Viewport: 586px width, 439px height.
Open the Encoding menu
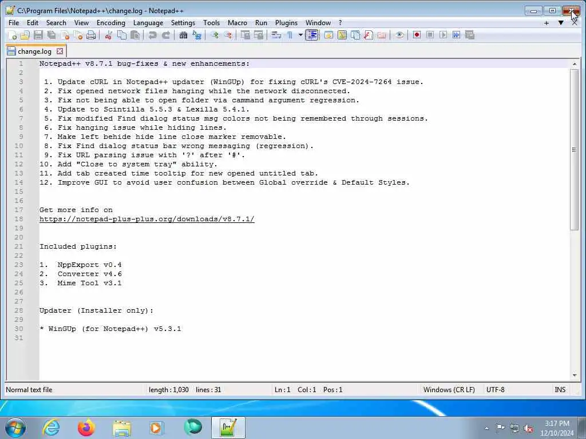tap(111, 23)
